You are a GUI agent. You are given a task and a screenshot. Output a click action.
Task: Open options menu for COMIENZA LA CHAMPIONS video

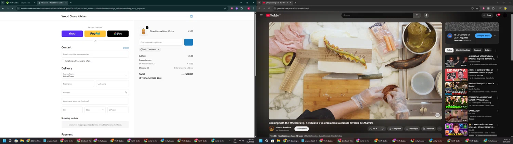(498, 98)
